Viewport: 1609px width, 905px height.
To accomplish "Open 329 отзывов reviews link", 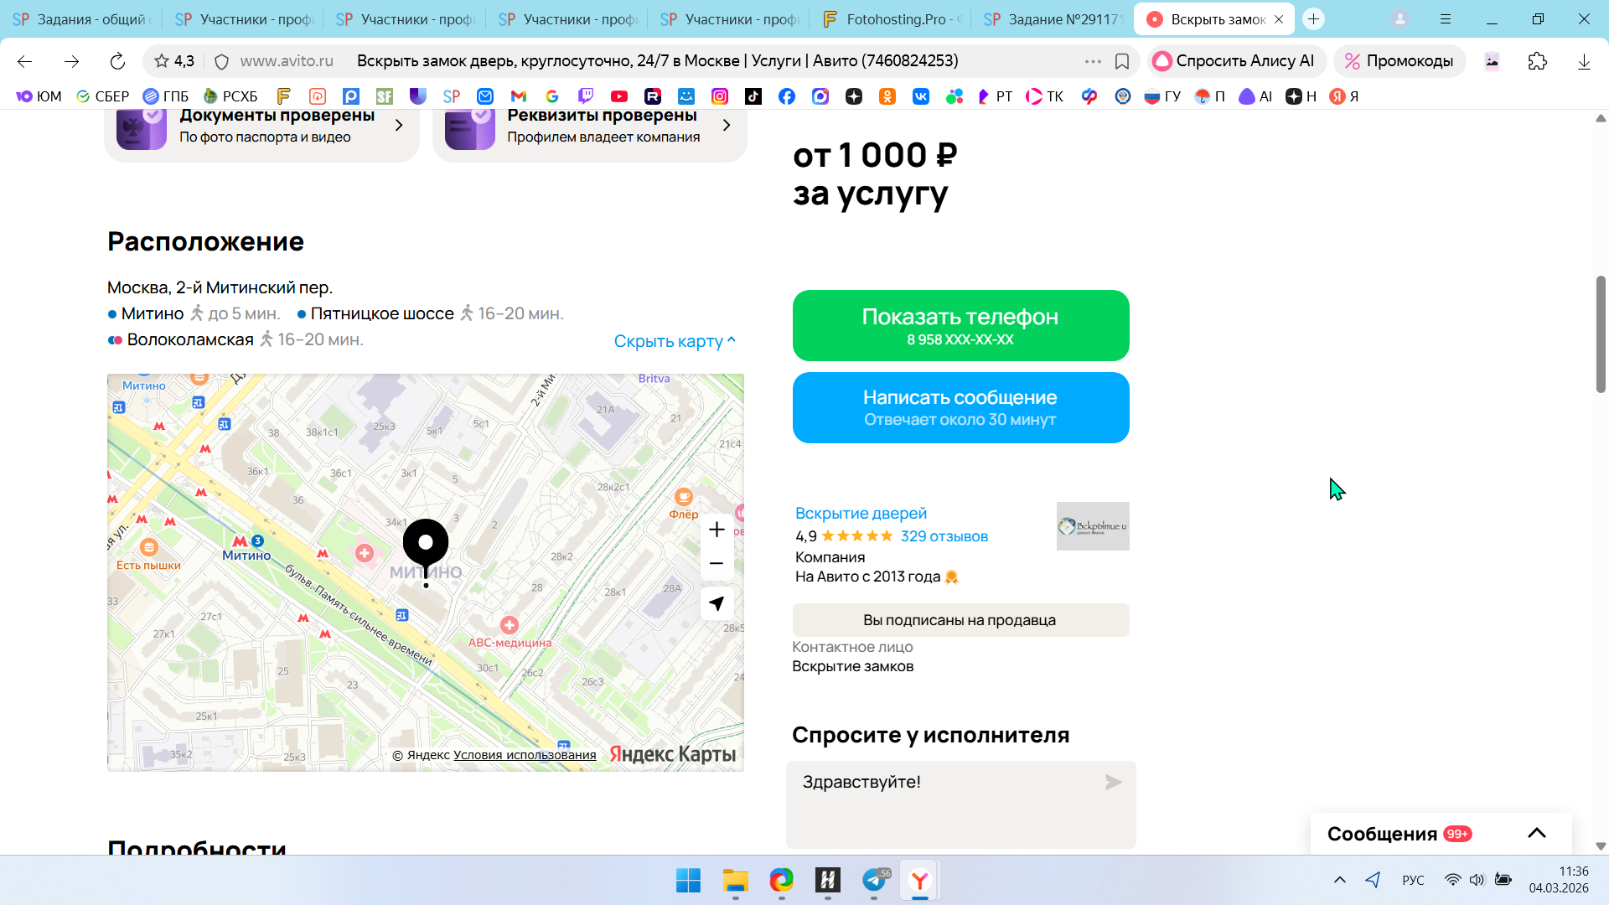I will [x=944, y=536].
